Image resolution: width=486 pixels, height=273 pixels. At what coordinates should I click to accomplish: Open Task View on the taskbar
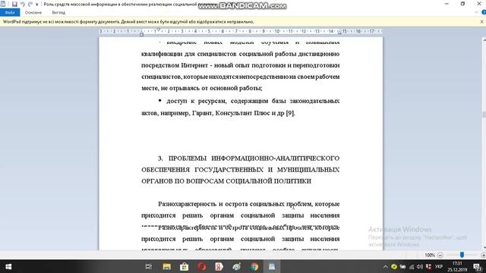click(149, 266)
